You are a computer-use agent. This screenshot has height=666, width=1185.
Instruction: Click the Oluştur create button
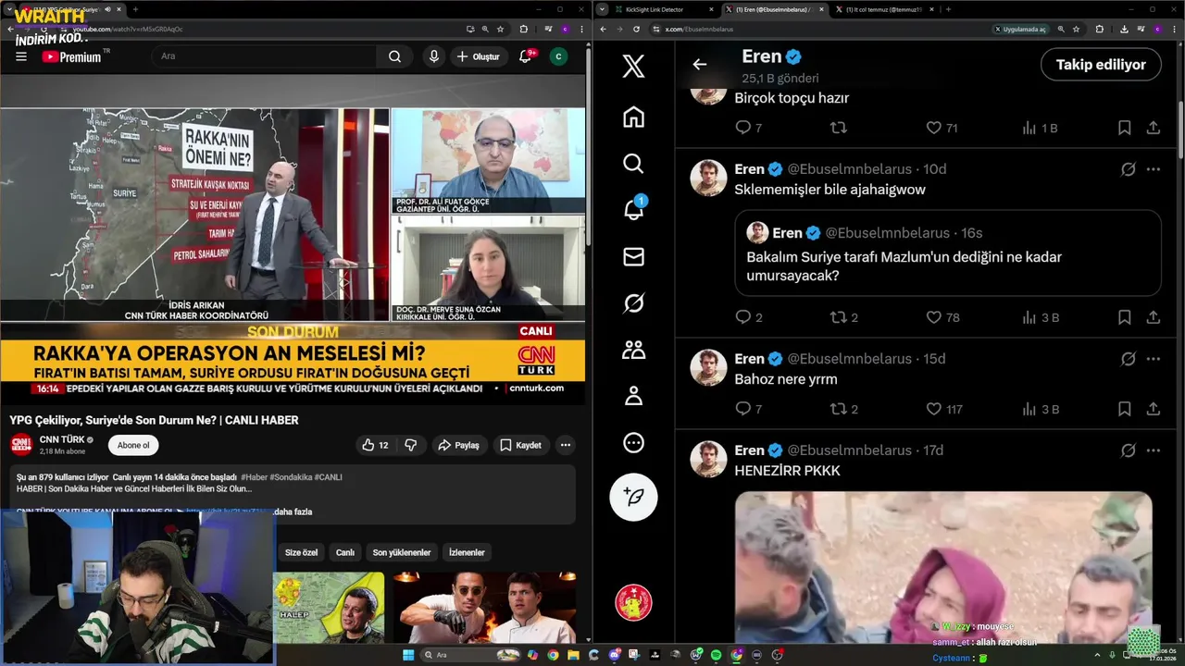(478, 56)
